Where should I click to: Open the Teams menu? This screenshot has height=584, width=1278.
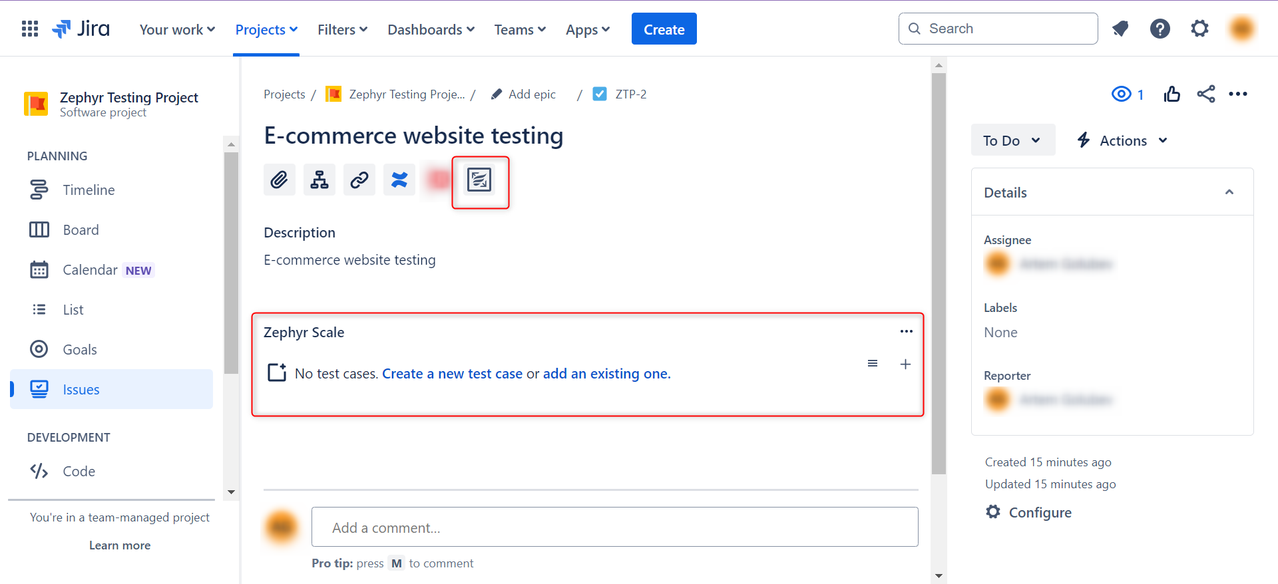(x=520, y=29)
